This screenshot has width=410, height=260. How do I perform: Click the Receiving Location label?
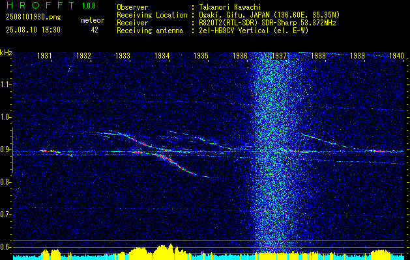(x=152, y=15)
